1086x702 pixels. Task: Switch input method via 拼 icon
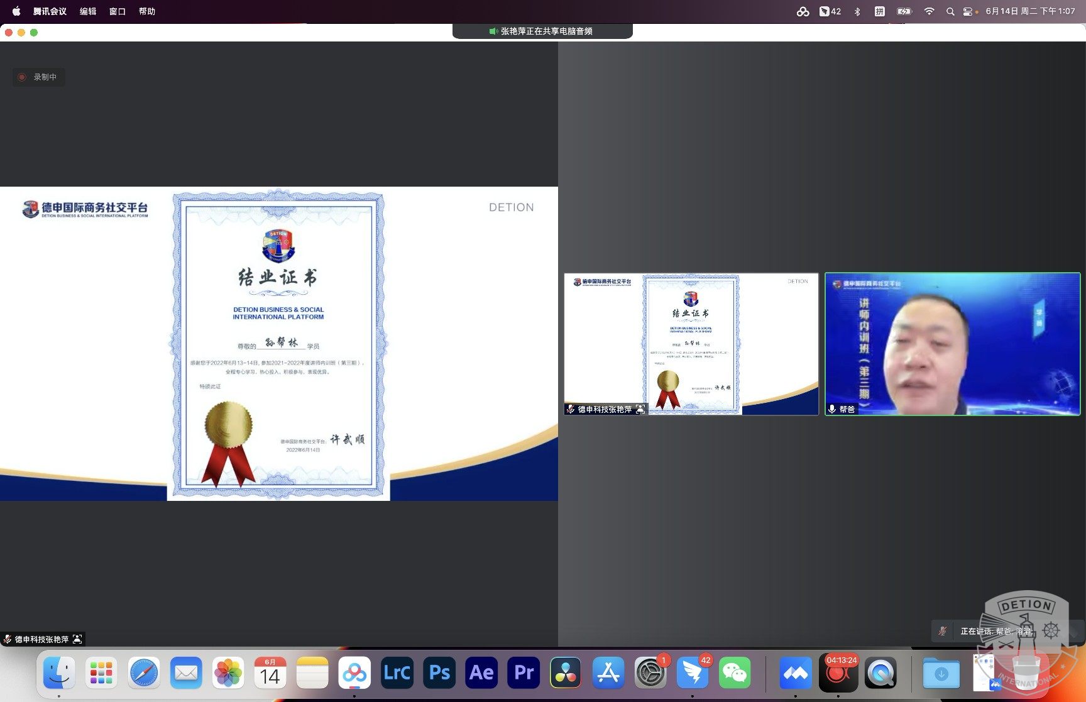[879, 11]
